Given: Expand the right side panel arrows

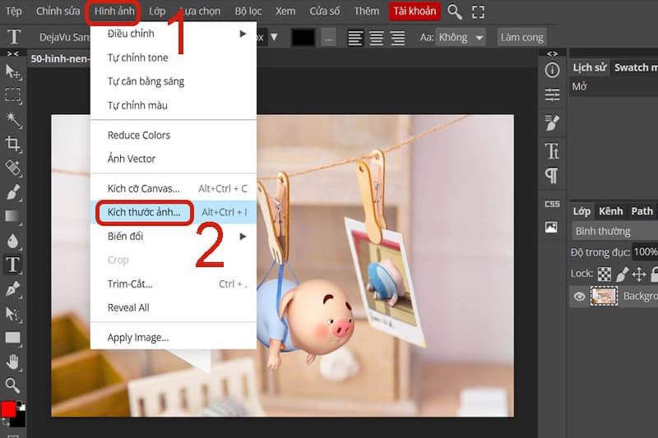Looking at the screenshot, I should (552, 53).
